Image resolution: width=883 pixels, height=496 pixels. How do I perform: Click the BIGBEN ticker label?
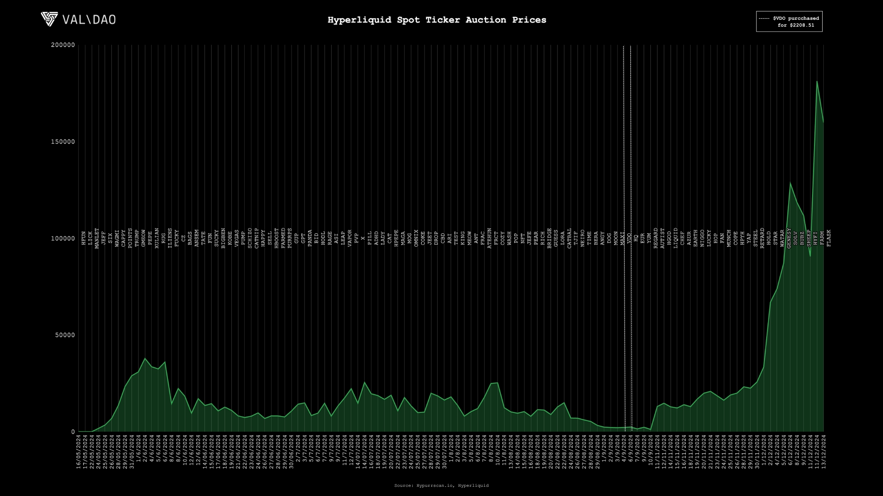point(224,238)
